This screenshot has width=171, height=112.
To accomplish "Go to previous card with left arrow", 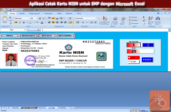I will tap(145, 45).
